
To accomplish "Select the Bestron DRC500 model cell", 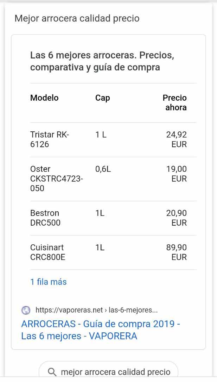I will coord(45,218).
